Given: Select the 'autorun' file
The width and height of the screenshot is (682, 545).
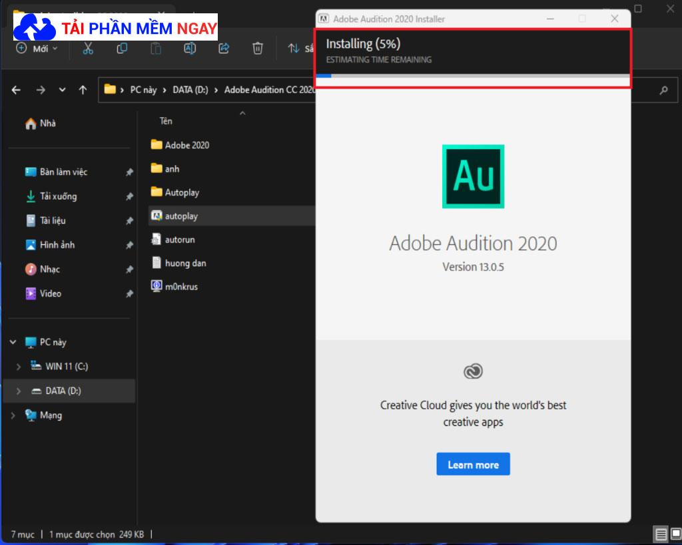Looking at the screenshot, I should point(180,240).
